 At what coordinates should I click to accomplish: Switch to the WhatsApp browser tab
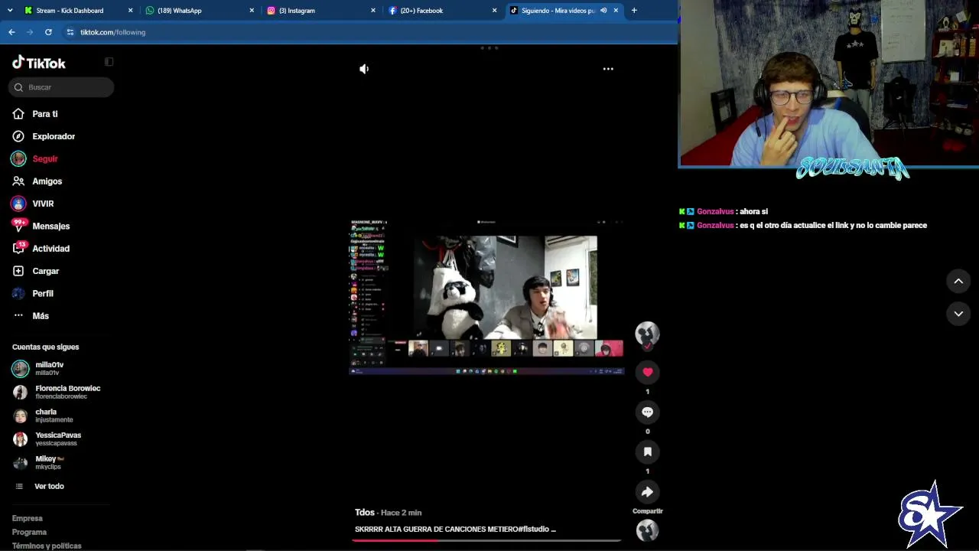(x=179, y=11)
